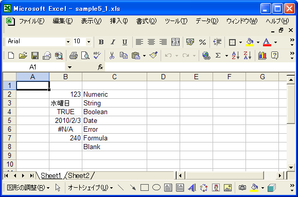Expand the paste options dropdown arrow

coord(144,56)
